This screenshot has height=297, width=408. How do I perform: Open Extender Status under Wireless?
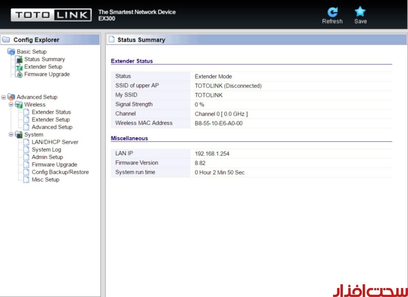[51, 112]
